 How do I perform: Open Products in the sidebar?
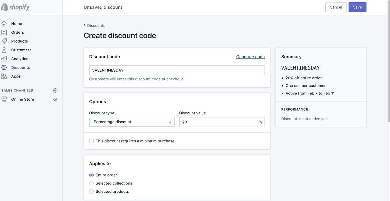[x=19, y=41]
